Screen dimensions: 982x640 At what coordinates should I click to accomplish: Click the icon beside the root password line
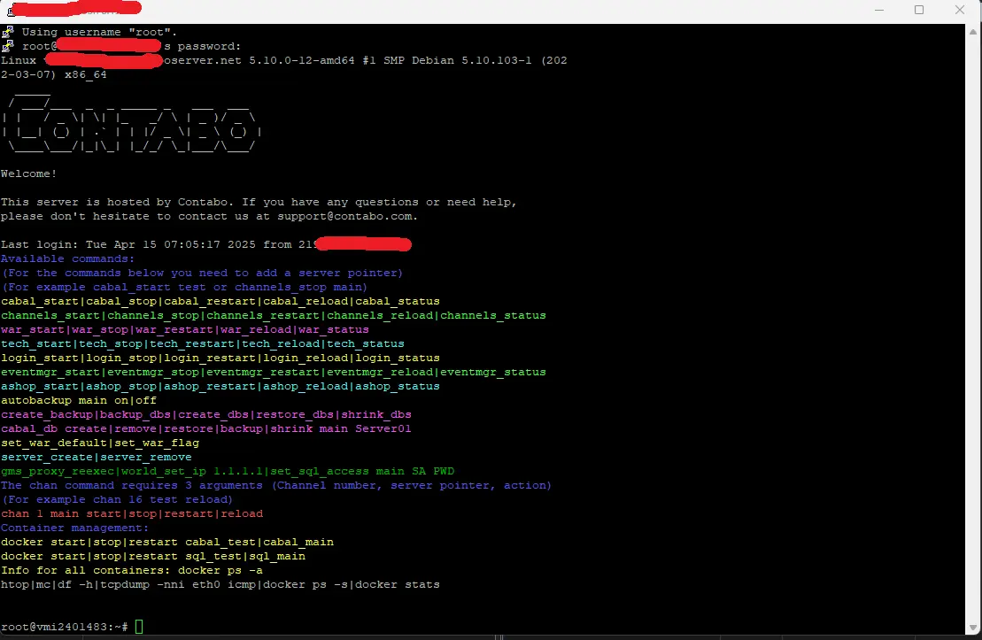(7, 46)
